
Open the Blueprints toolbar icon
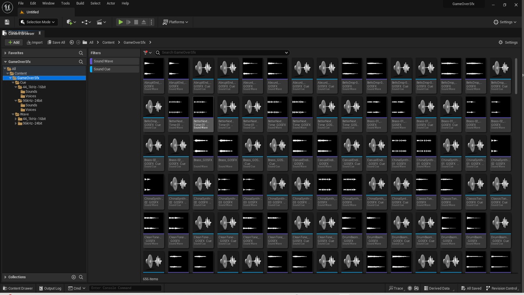click(x=86, y=22)
